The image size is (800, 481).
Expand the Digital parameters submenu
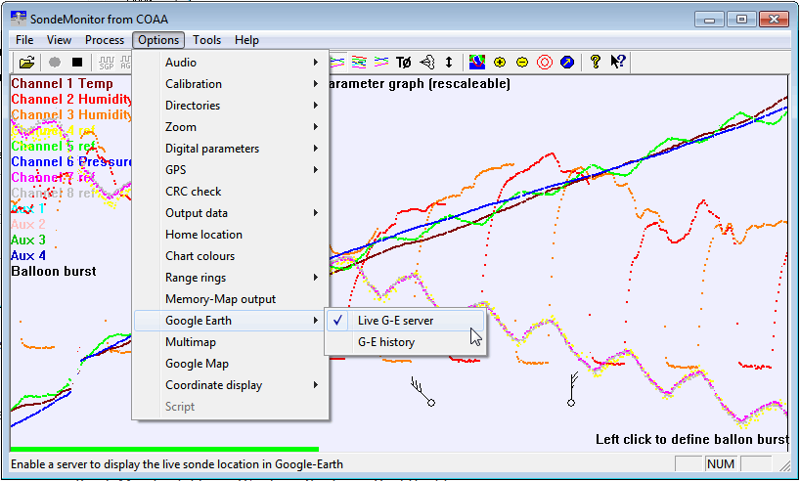pos(230,149)
